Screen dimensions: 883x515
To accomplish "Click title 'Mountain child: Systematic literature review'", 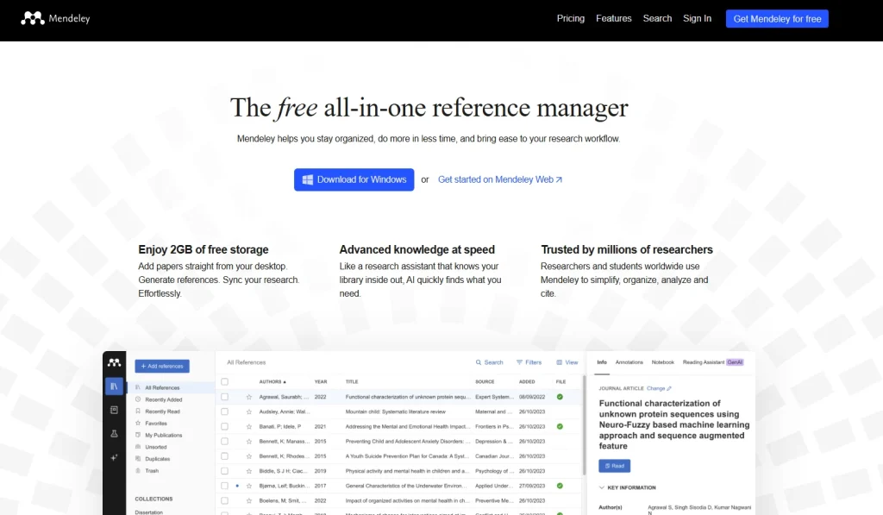I will (x=395, y=411).
